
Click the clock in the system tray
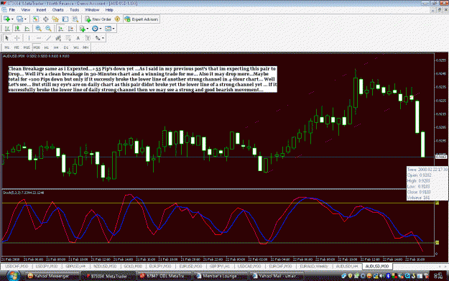(438, 276)
